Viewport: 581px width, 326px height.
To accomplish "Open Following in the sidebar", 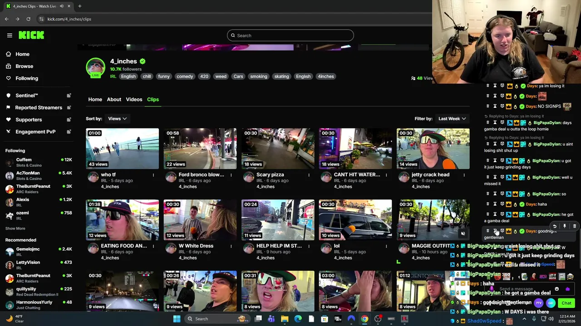I will pyautogui.click(x=27, y=78).
